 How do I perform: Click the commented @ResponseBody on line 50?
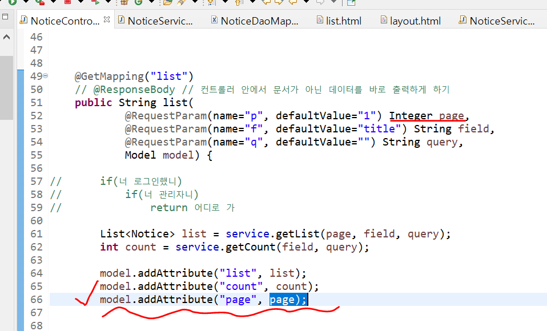(x=134, y=90)
